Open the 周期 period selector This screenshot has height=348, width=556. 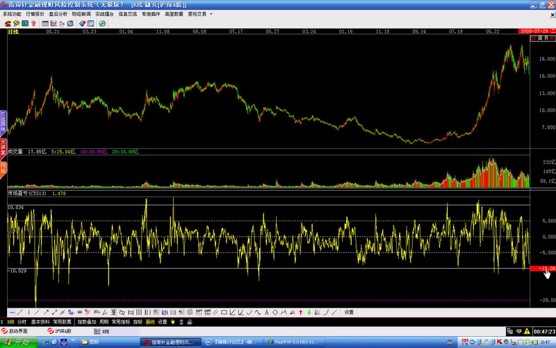click(103, 322)
